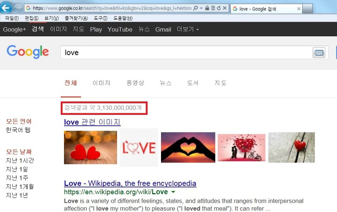Refresh the page with reload icon

219,8
